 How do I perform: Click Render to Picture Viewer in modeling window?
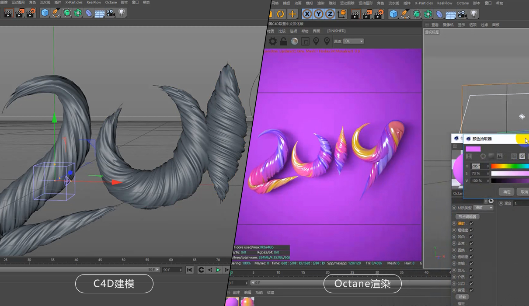[20, 13]
